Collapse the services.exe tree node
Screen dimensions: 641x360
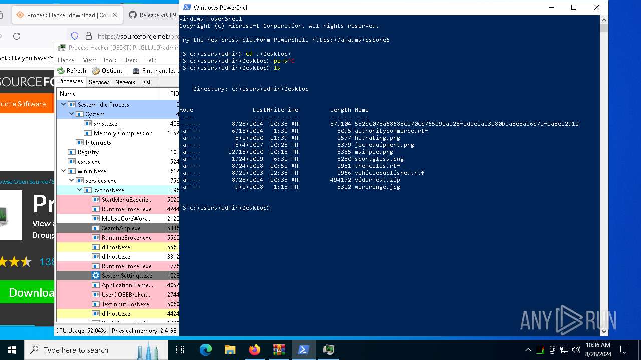(x=72, y=180)
